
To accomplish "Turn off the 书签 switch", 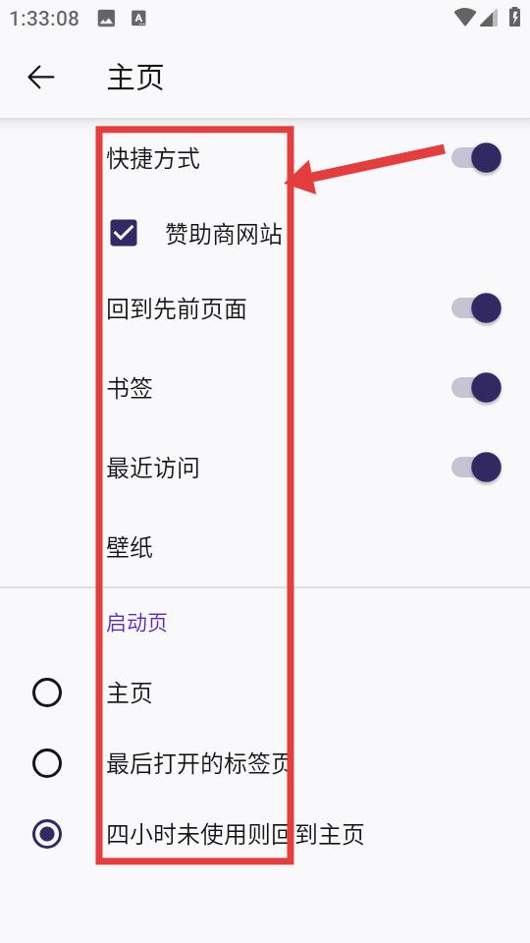I will point(477,388).
